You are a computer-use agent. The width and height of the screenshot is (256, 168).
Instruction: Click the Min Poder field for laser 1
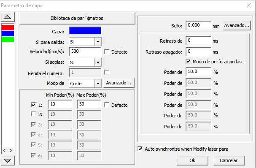pos(60,104)
